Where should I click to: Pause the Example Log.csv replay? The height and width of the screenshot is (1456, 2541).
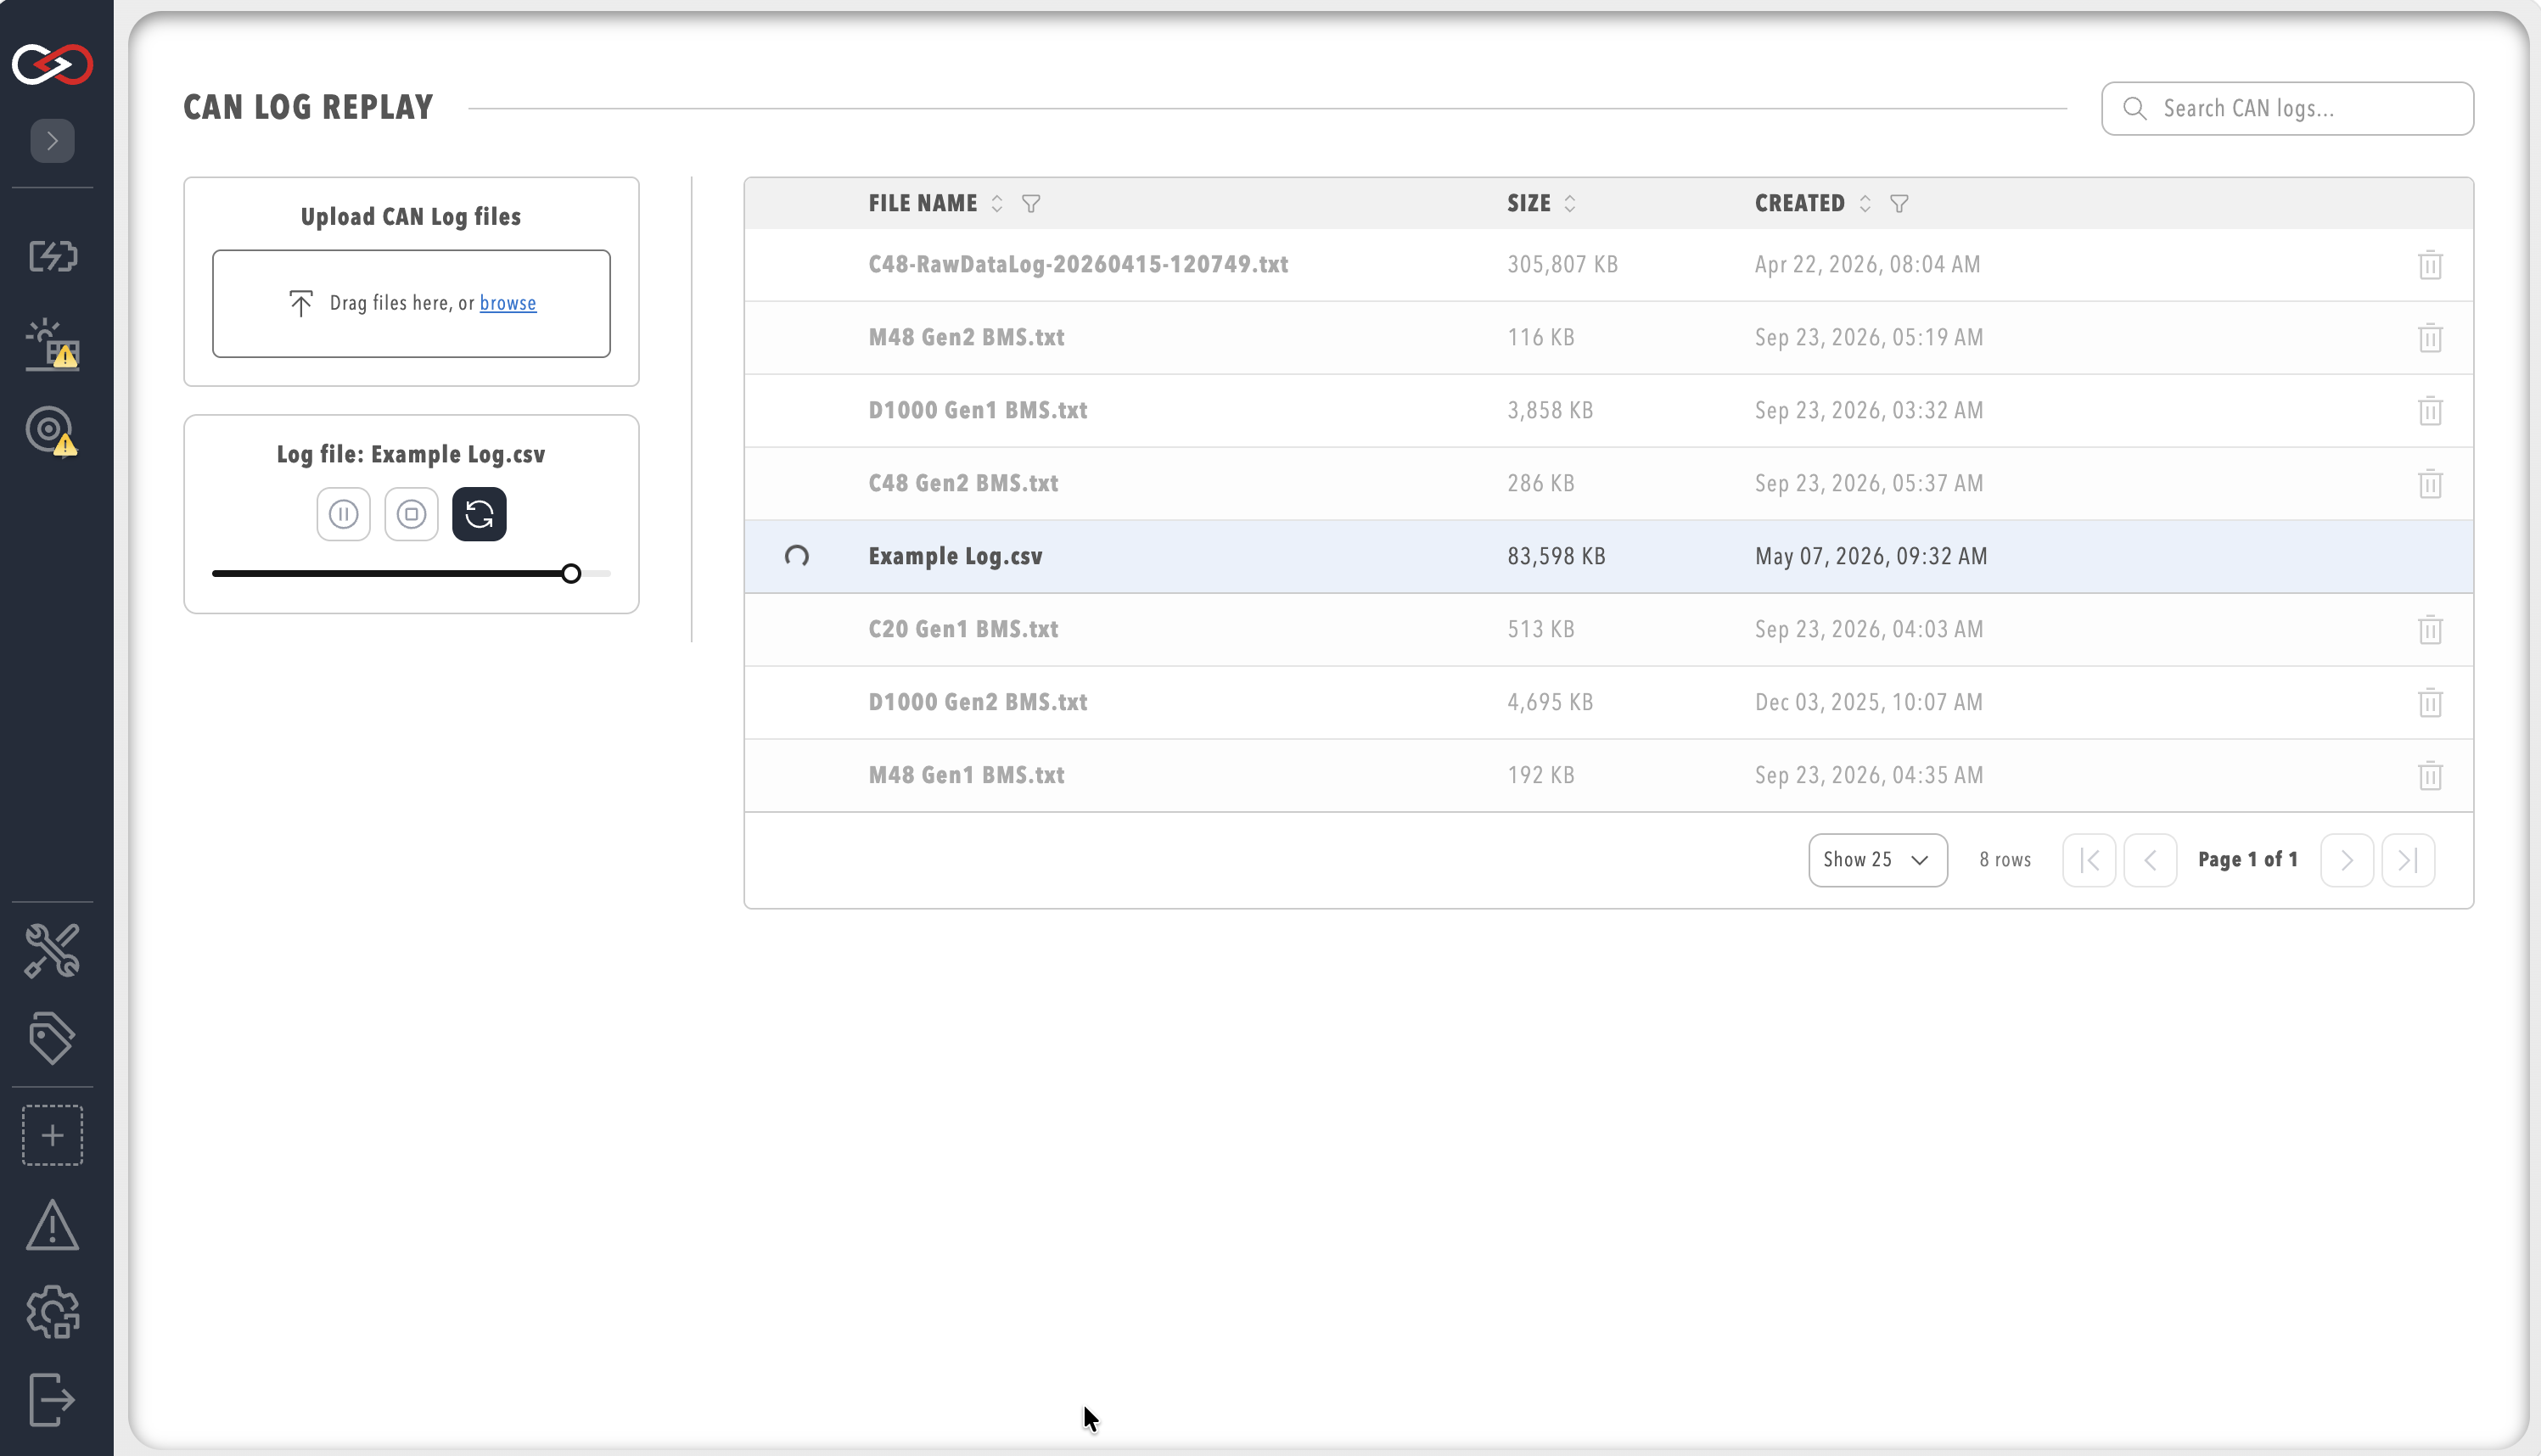343,514
